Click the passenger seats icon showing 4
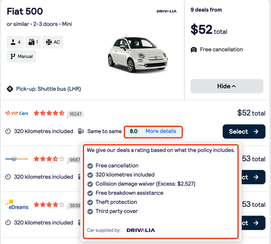The image size is (271, 244). (13, 42)
